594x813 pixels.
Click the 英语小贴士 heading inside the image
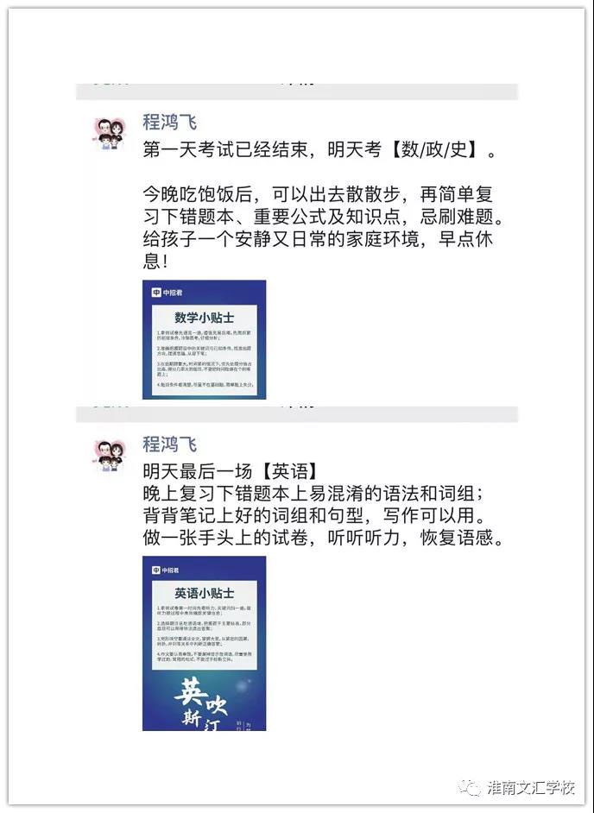click(x=205, y=593)
